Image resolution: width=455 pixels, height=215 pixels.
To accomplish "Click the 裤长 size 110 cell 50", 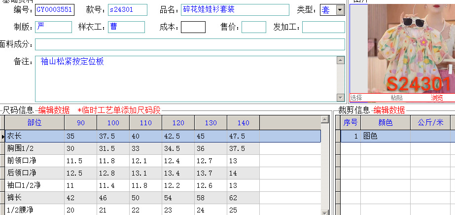I will (x=146, y=198).
